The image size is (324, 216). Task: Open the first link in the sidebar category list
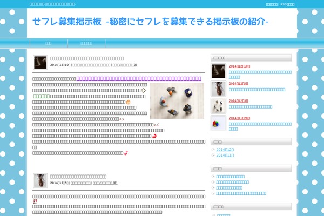(x=230, y=177)
